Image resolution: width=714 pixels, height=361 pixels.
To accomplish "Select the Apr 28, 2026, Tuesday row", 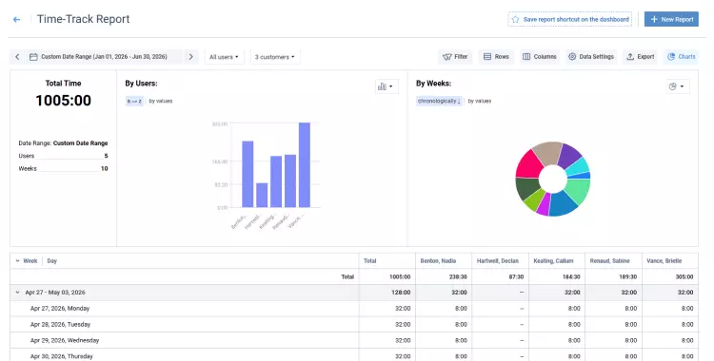I will 354,325.
